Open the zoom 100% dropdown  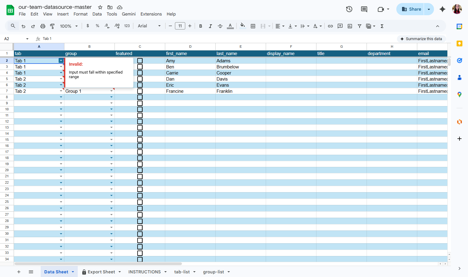click(x=69, y=26)
